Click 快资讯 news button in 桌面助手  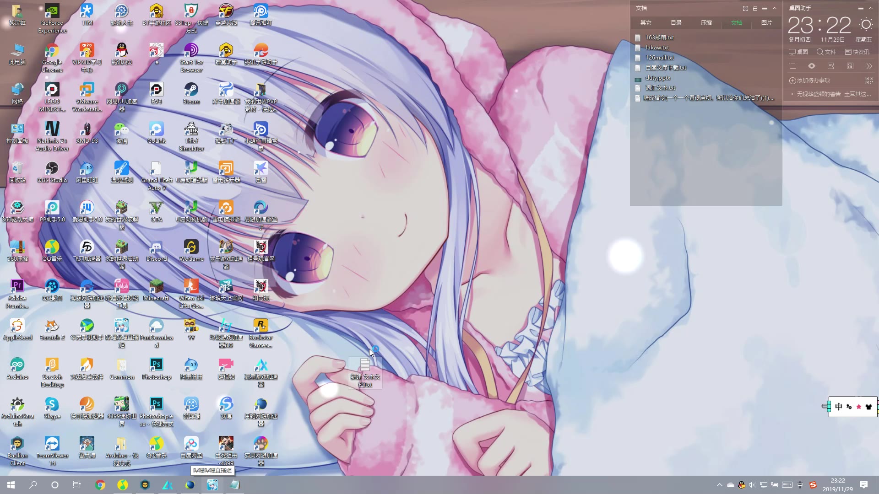[857, 52]
